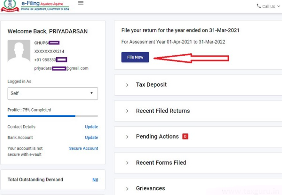
Task: Expand the Recent Filed Returns chevron
Action: tap(127, 111)
